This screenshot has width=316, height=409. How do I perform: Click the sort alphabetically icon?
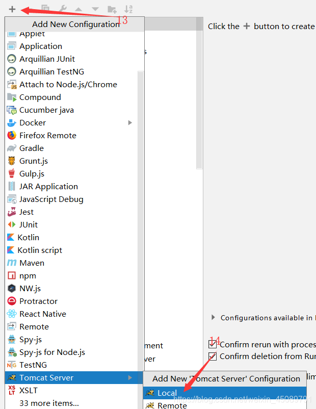pos(128,9)
